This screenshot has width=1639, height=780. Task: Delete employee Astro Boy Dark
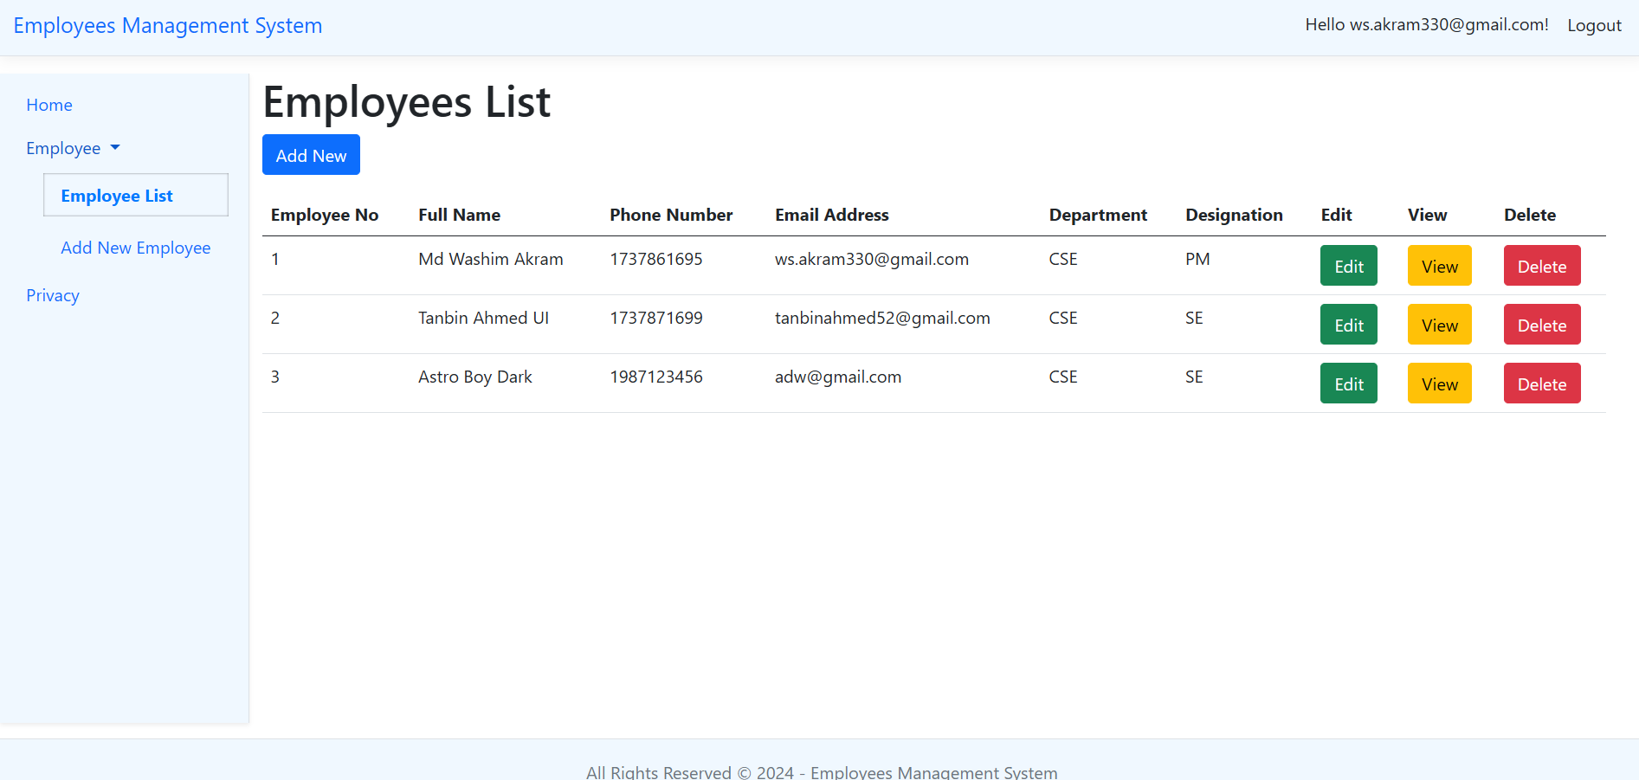pyautogui.click(x=1541, y=384)
